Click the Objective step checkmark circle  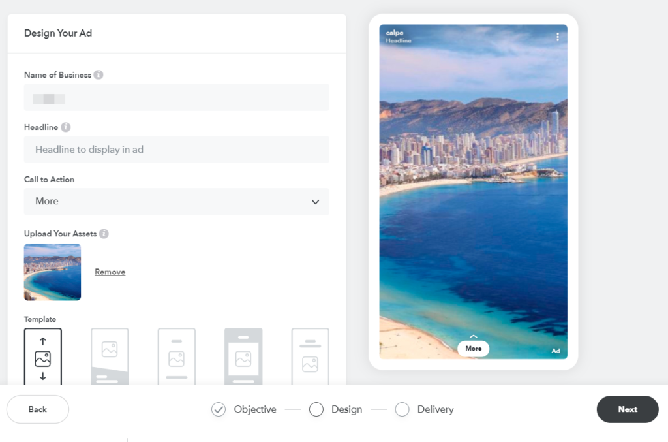(x=218, y=409)
